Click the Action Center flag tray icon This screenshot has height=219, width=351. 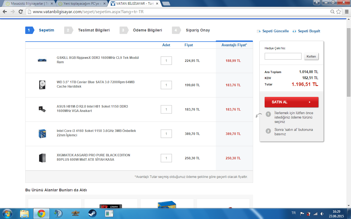(x=302, y=214)
